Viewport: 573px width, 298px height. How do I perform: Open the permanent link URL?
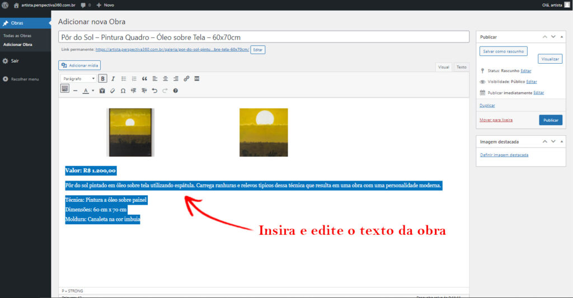tap(172, 49)
